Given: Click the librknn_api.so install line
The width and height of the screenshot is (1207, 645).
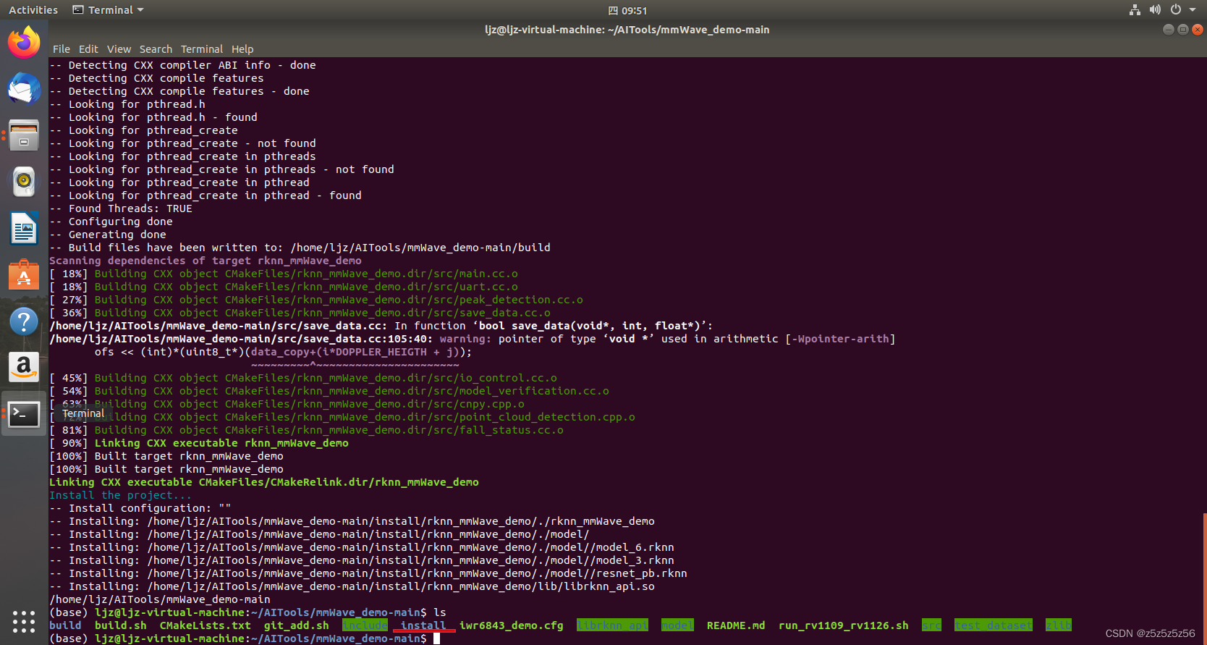Looking at the screenshot, I should pyautogui.click(x=352, y=586).
